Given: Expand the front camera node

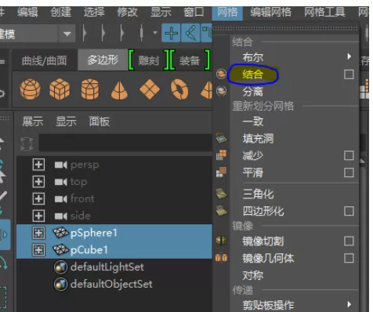Looking at the screenshot, I should [x=38, y=199].
